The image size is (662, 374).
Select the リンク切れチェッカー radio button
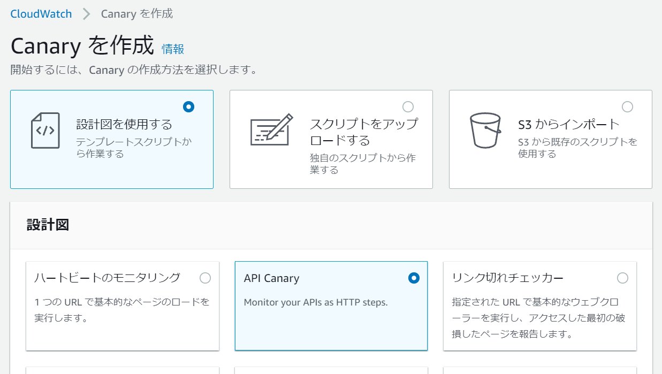click(x=622, y=278)
